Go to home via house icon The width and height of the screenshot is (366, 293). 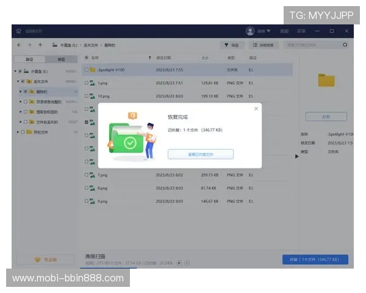(x=19, y=31)
